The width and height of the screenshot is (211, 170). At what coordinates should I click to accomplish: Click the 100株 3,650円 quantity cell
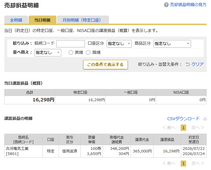(92, 151)
